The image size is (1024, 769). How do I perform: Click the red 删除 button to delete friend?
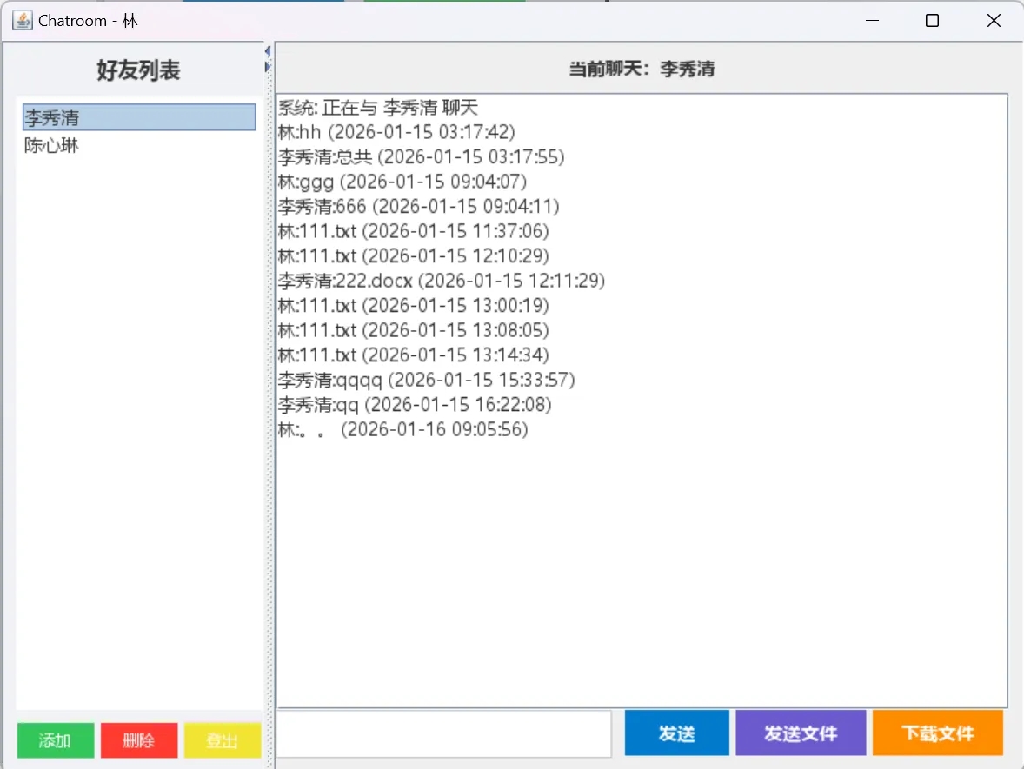click(x=138, y=740)
